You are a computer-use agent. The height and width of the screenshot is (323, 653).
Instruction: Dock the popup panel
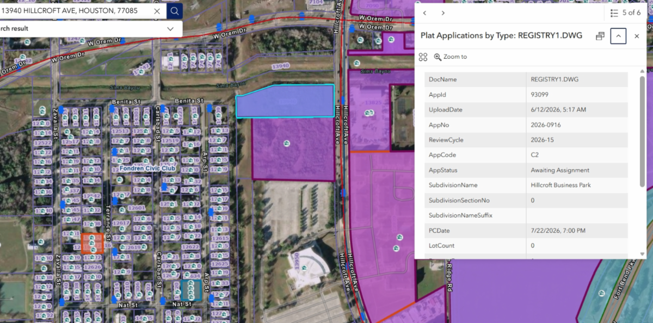click(600, 36)
